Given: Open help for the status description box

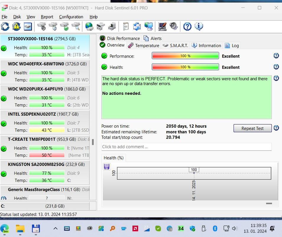Looking at the screenshot, I should (276, 78).
